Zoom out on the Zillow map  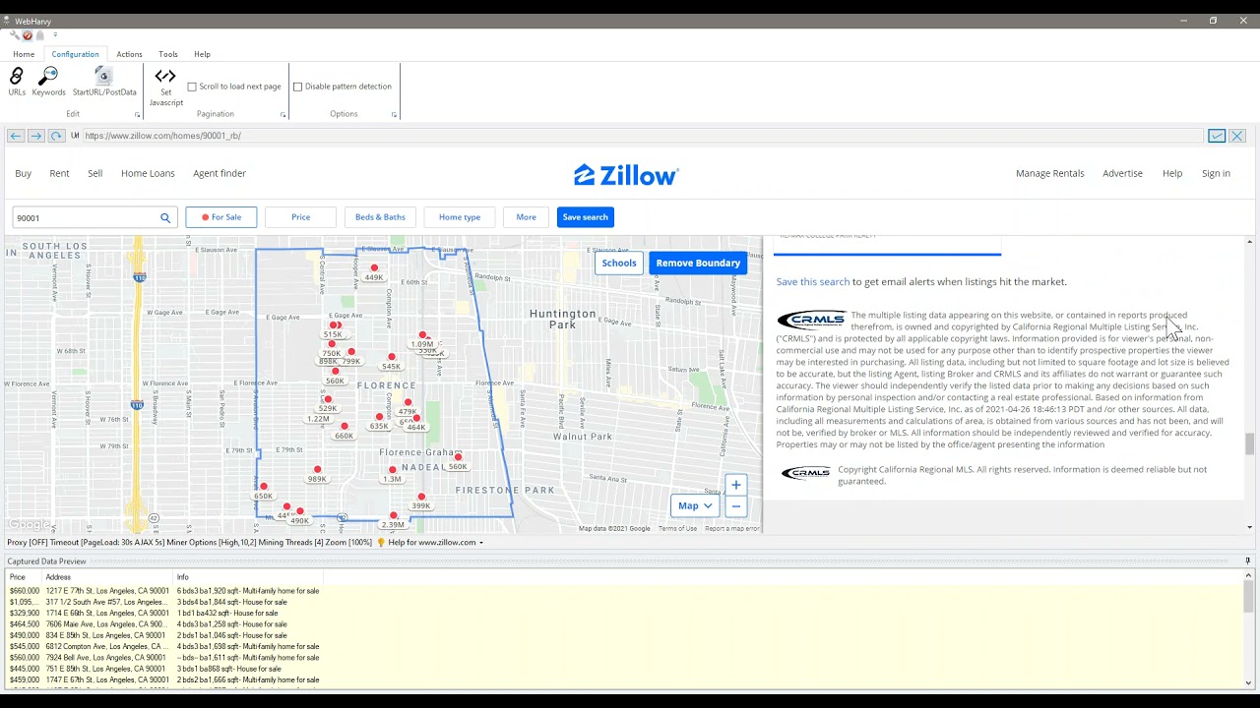(x=735, y=506)
